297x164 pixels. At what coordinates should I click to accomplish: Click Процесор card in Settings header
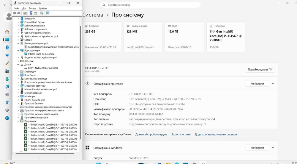(x=226, y=37)
